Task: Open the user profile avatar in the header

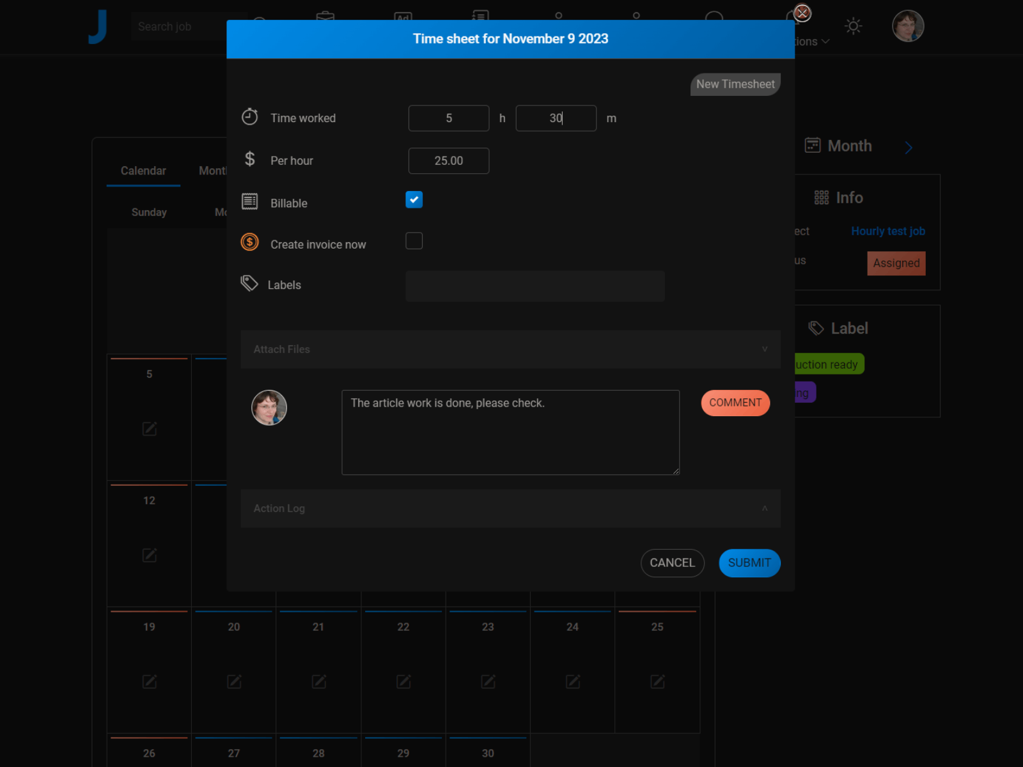Action: point(908,26)
